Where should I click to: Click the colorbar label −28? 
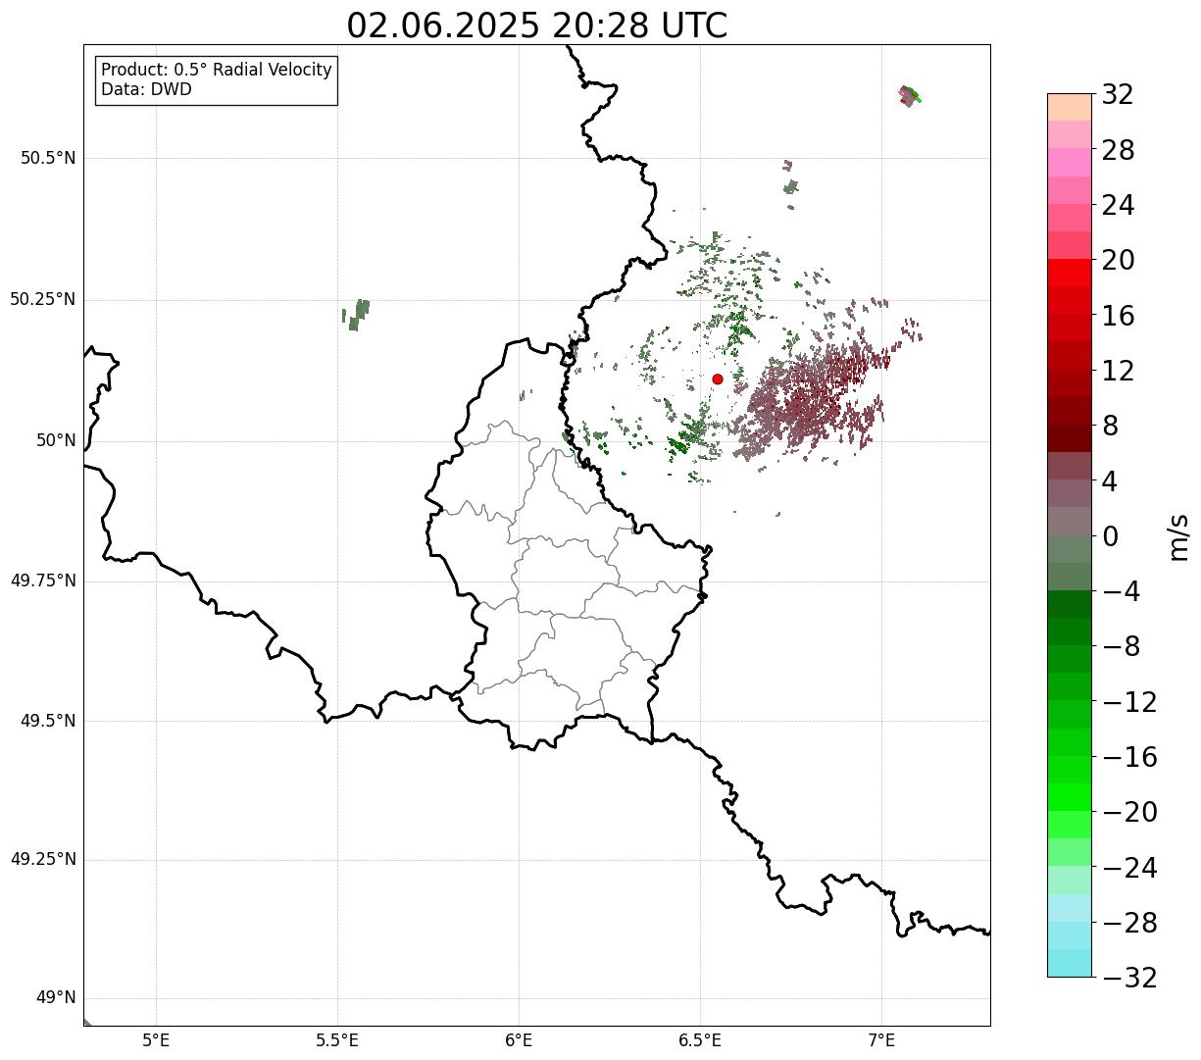click(1129, 923)
